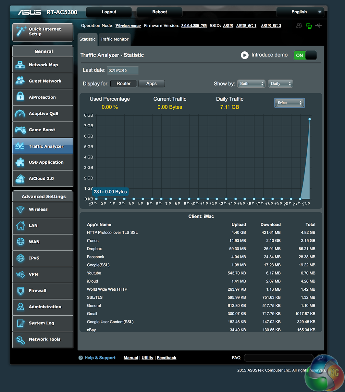Click the Reboot button

(x=160, y=12)
